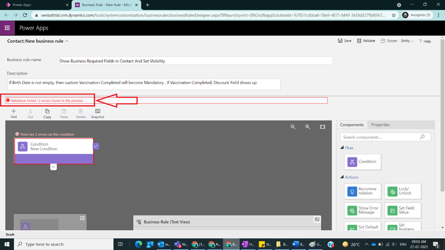This screenshot has height=250, width=445.
Task: Reload the browser page
Action: click(25, 15)
